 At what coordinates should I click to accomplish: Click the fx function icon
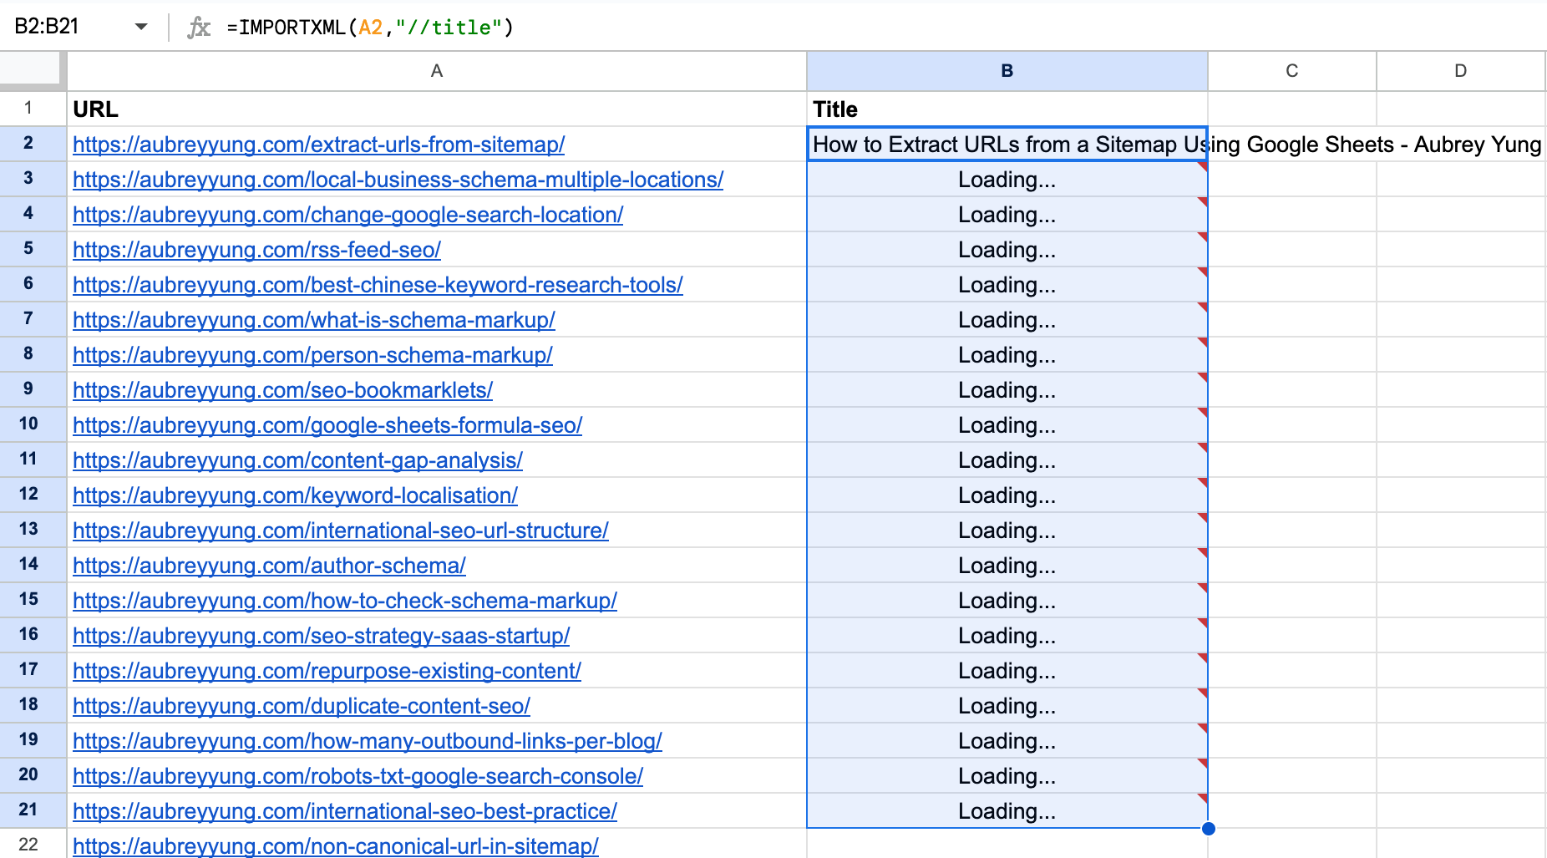[x=199, y=28]
